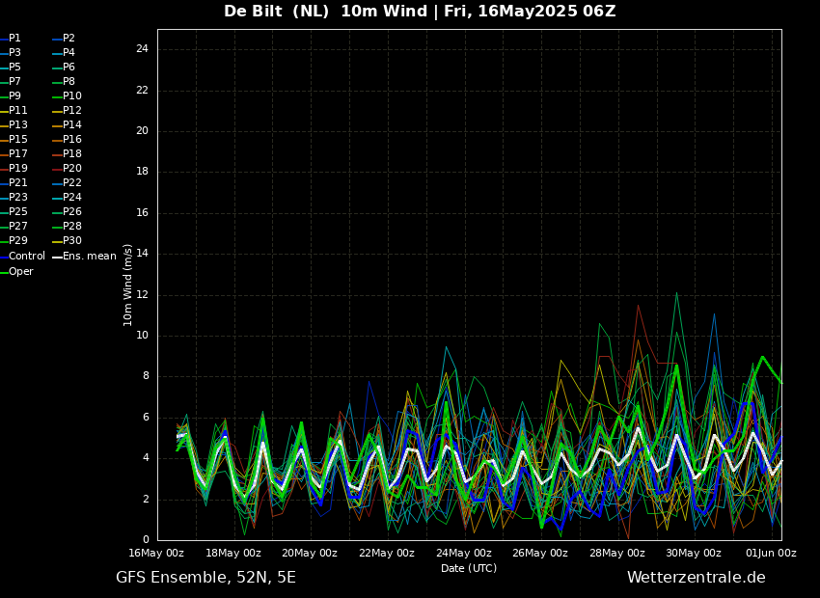The width and height of the screenshot is (820, 598).
Task: Click the Wetterzentrale.de footer text
Action: [x=696, y=578]
